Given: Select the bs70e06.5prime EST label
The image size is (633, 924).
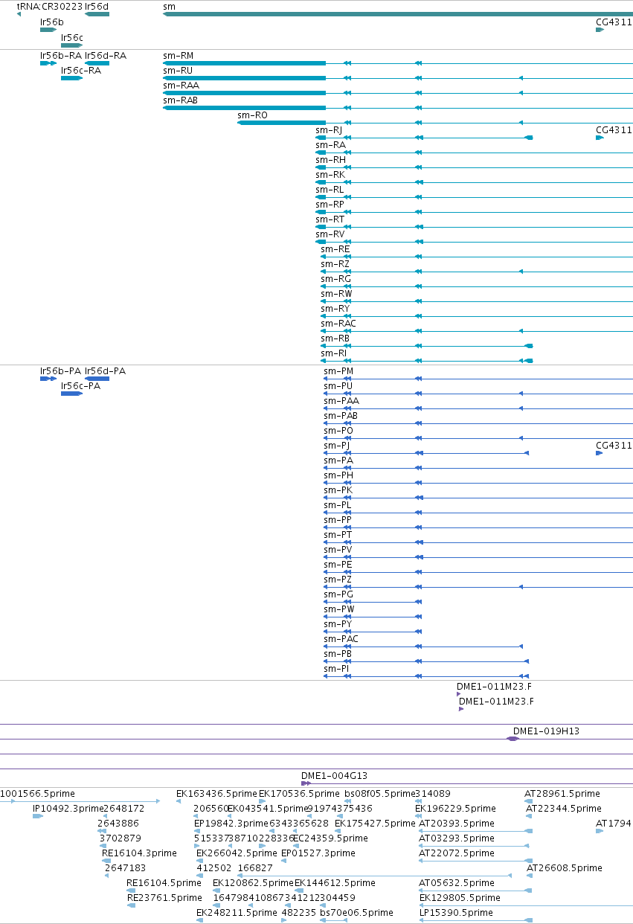Looking at the screenshot, I should pyautogui.click(x=356, y=912).
